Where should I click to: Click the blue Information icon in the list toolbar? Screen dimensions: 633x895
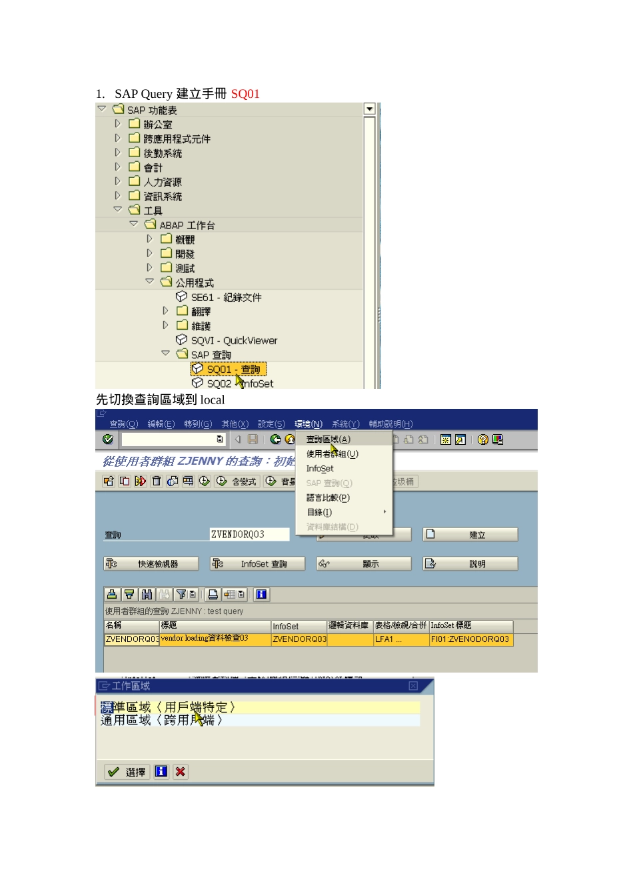click(261, 595)
